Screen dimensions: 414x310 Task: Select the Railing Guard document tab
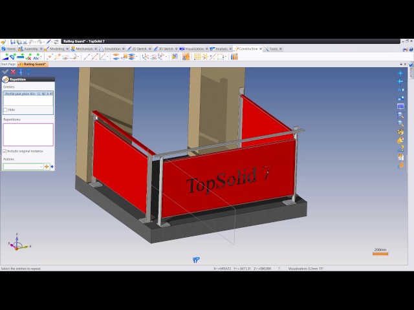(32, 64)
